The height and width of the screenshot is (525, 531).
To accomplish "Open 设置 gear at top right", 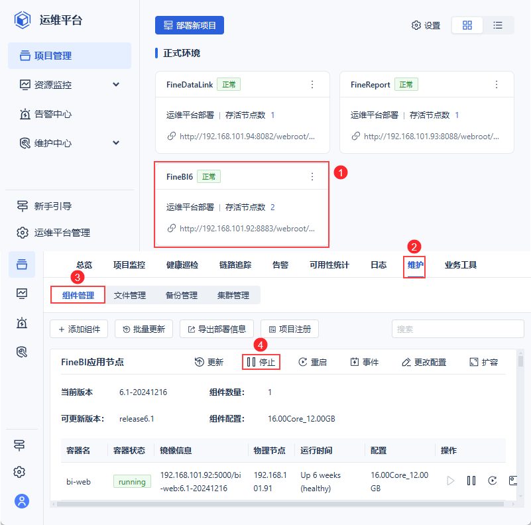I will pos(426,25).
